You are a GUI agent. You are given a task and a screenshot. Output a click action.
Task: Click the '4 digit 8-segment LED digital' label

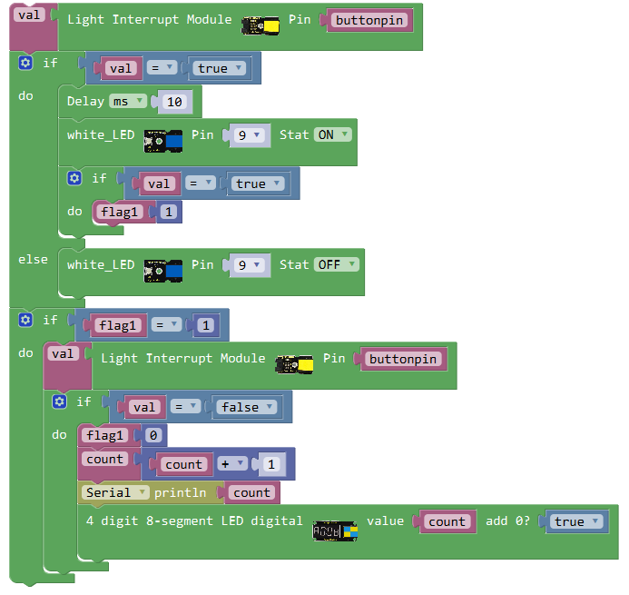[194, 521]
